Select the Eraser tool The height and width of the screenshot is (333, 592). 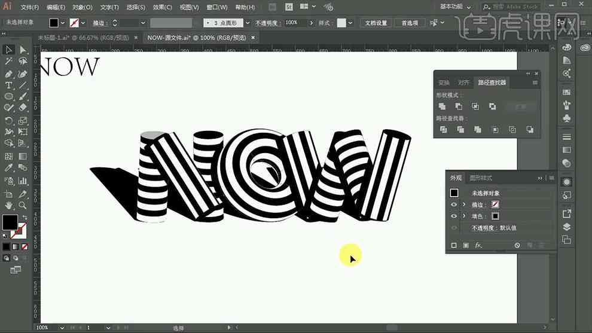(23, 108)
